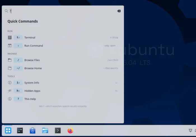Select the 't:' shortcut badge
The image size is (196, 137).
(x=18, y=38)
